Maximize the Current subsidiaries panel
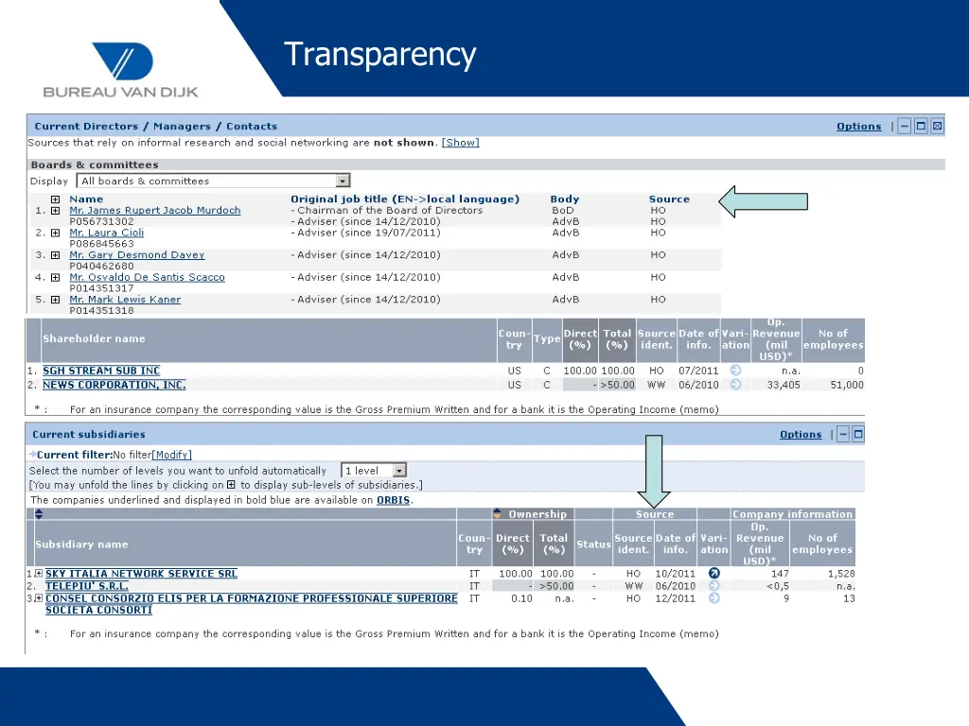The height and width of the screenshot is (726, 969). 857,434
